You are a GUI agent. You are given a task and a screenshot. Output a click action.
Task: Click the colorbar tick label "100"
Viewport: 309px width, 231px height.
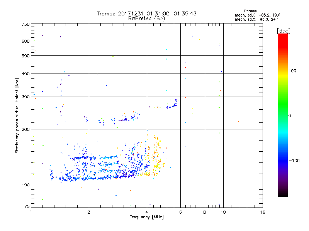point(292,71)
